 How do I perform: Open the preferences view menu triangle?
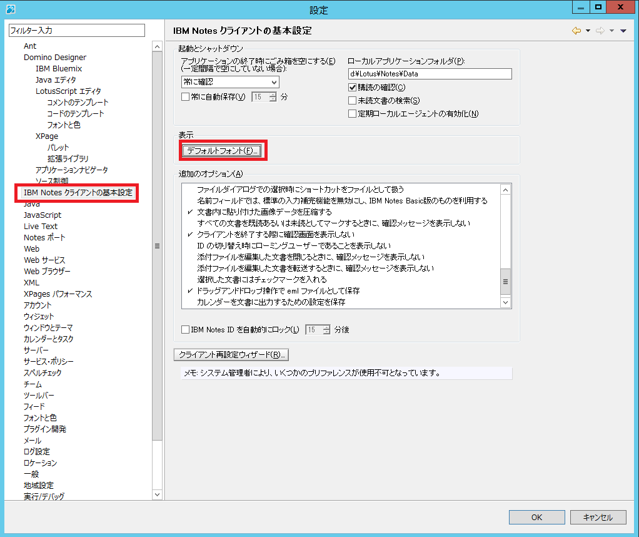point(623,31)
